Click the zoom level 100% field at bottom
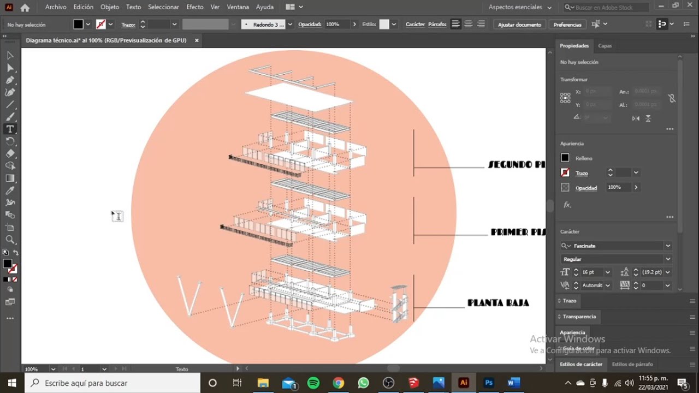 (36, 369)
